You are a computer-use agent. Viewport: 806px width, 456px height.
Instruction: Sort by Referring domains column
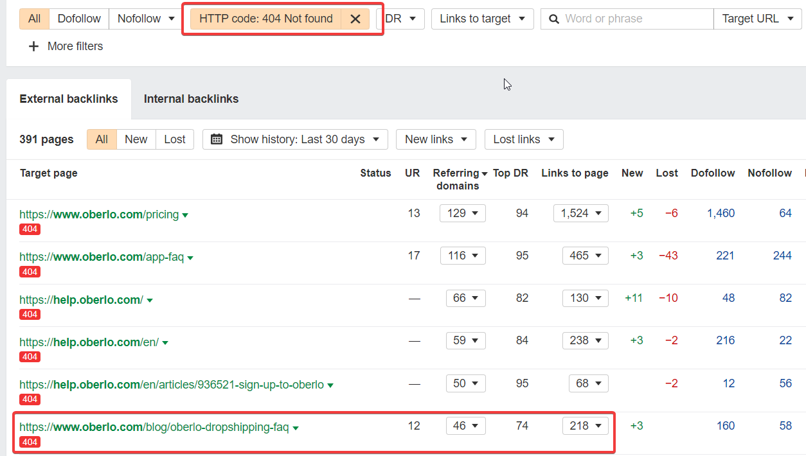(460, 179)
